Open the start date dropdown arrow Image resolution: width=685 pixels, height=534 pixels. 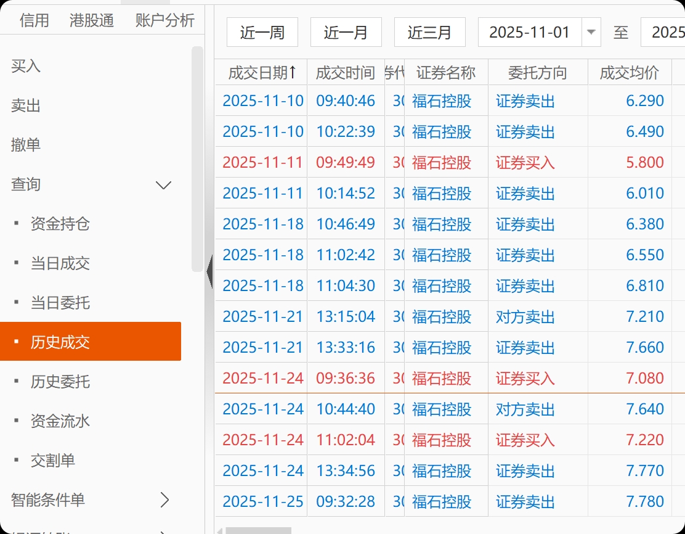[591, 32]
